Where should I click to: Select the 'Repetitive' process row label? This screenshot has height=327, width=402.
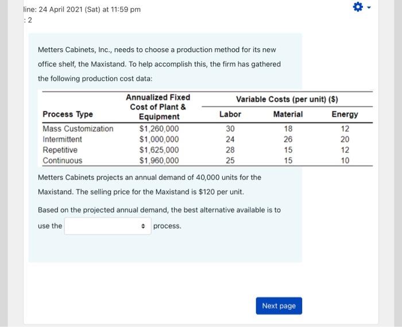pos(60,150)
